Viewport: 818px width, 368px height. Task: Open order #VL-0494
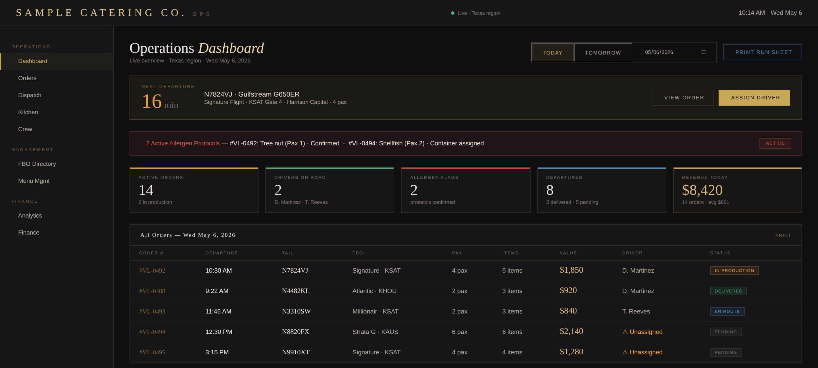pos(152,332)
